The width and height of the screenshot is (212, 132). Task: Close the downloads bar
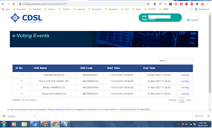click(208, 116)
